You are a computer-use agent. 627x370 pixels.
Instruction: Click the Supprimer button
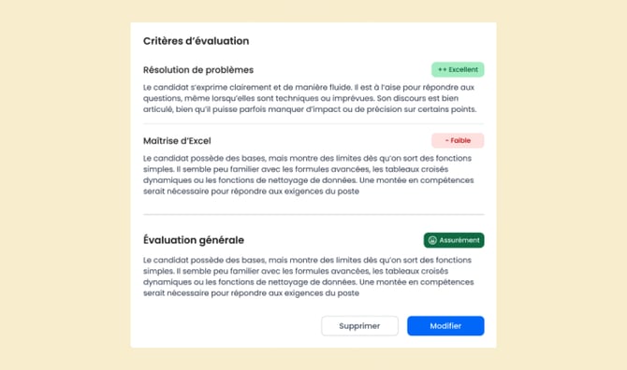pos(359,326)
